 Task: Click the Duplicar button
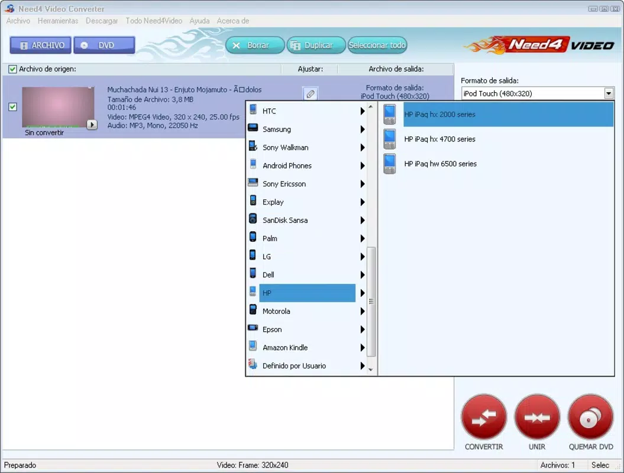(316, 45)
